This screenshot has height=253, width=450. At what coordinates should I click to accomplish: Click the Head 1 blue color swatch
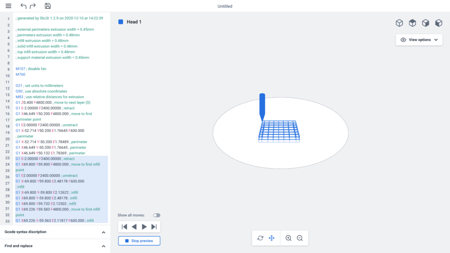(121, 22)
